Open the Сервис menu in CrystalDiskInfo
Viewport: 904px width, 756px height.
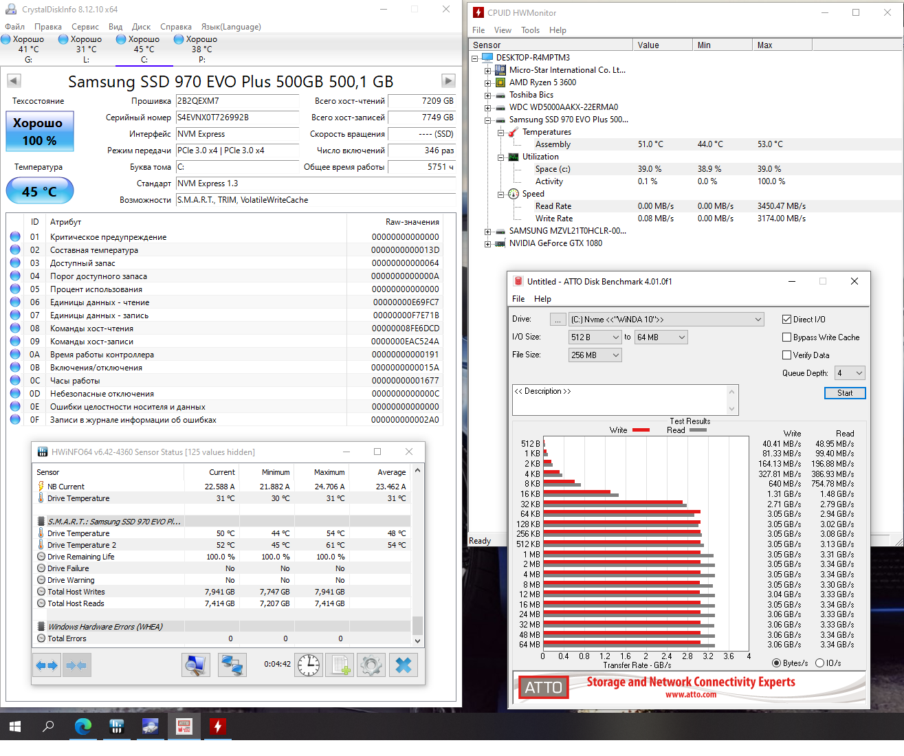pyautogui.click(x=85, y=27)
